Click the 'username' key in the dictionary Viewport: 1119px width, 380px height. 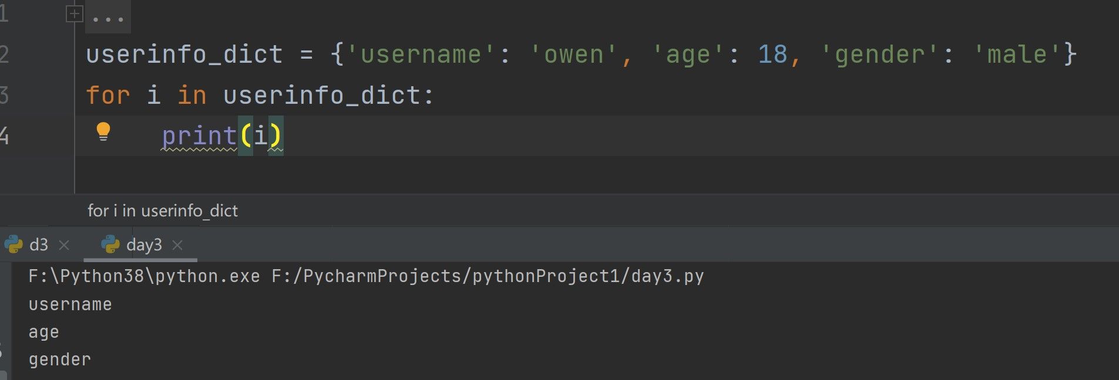click(421, 55)
